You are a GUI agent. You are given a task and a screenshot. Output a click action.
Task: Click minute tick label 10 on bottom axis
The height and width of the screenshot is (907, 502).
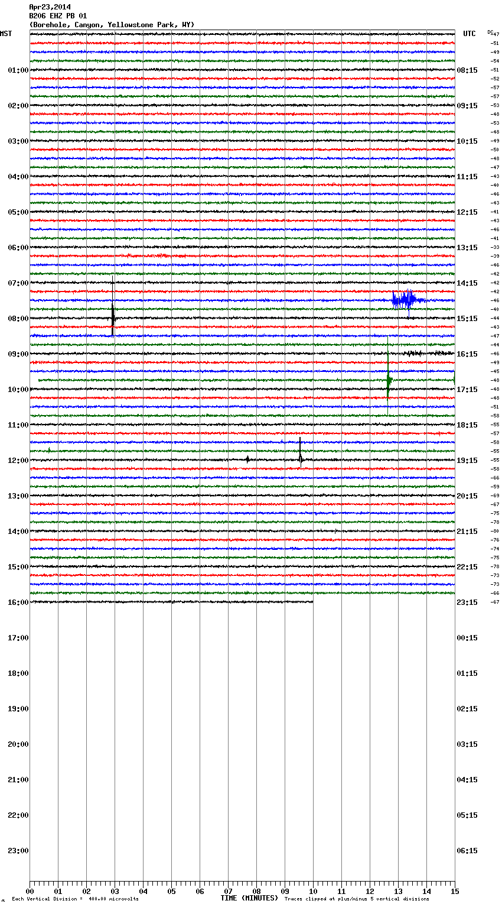pyautogui.click(x=313, y=891)
